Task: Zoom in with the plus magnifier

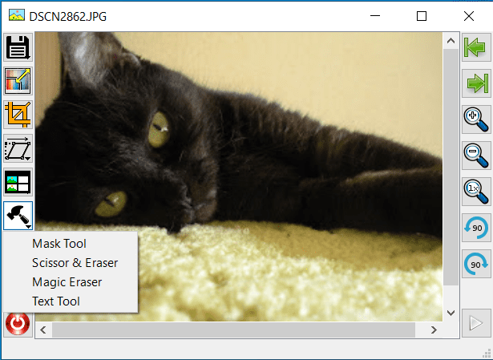Action: [x=476, y=119]
